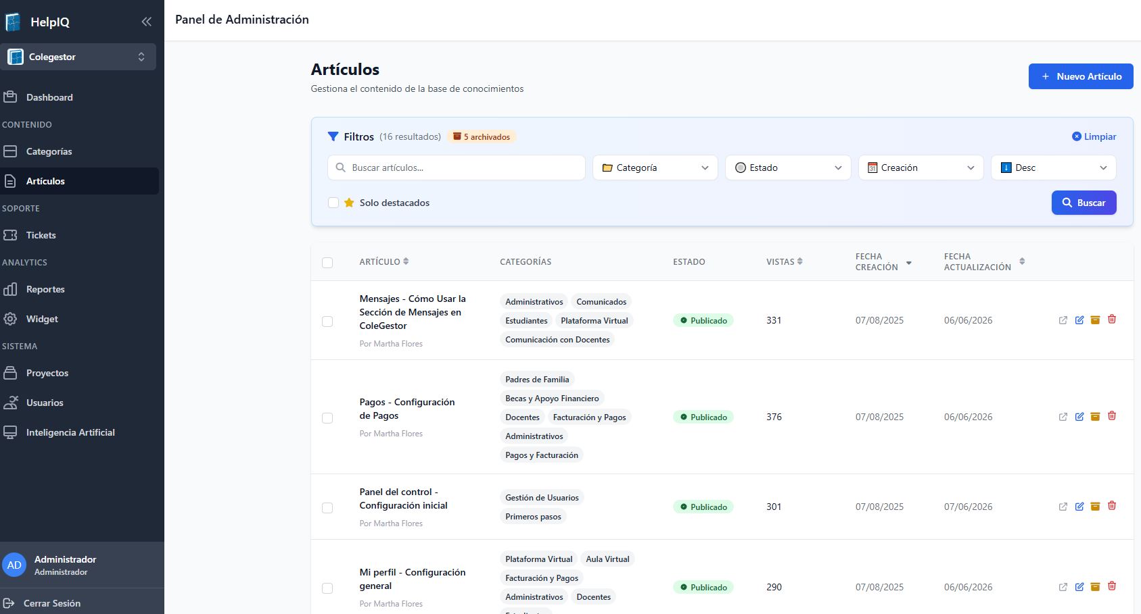The image size is (1141, 614).
Task: Open the Estado filter dropdown
Action: (x=788, y=168)
